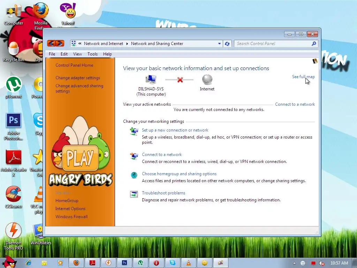Open the address bar history dropdown
Viewport: 357px width, 268px height.
tap(219, 44)
